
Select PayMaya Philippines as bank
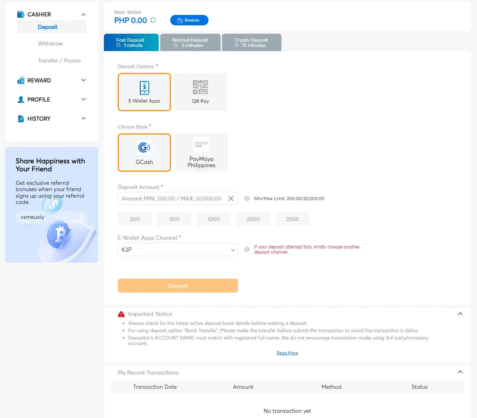201,152
